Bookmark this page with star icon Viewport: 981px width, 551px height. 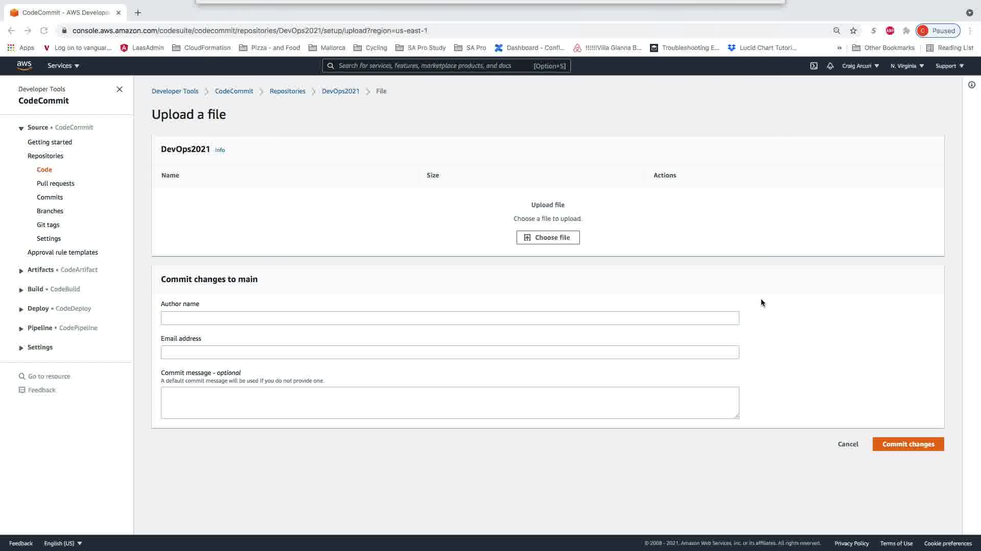(853, 31)
